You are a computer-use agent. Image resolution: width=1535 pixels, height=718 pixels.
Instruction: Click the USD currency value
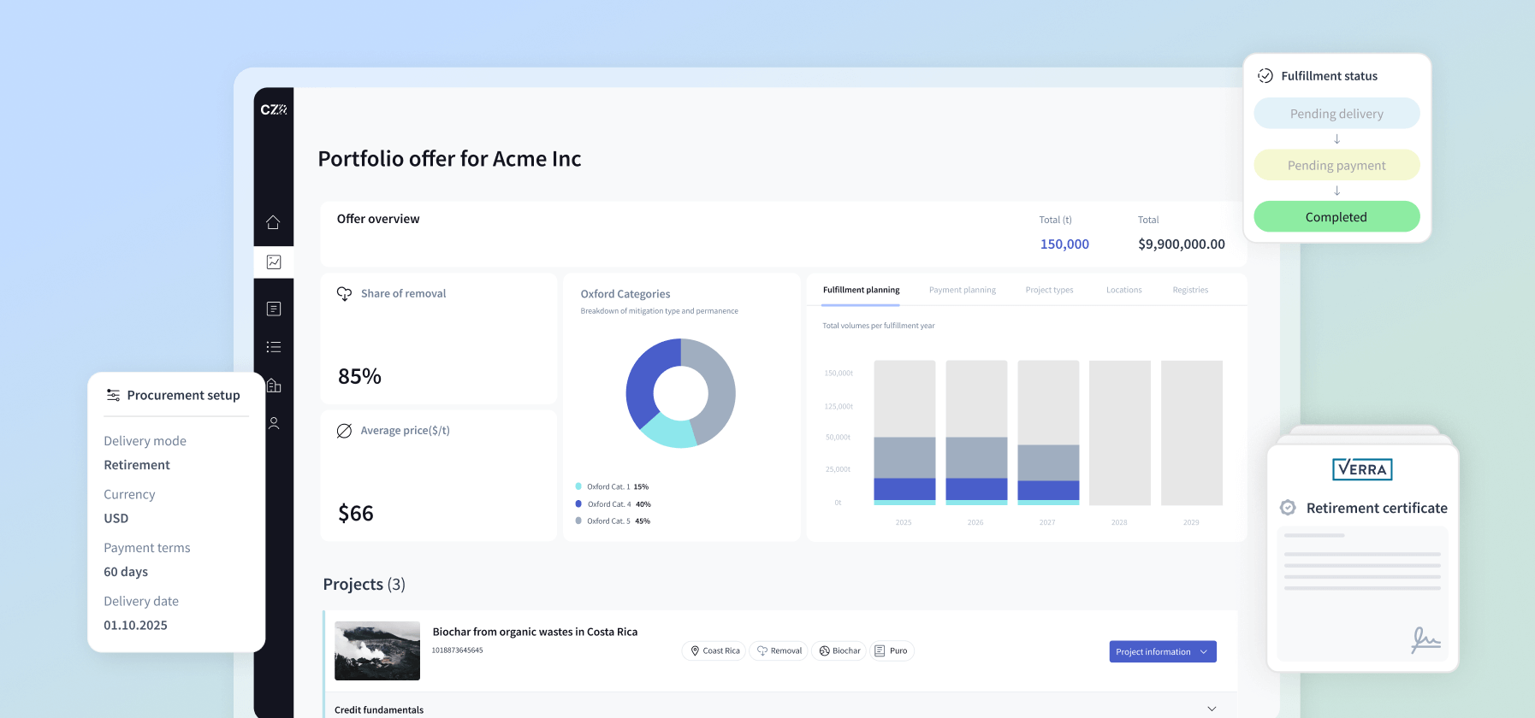[116, 519]
